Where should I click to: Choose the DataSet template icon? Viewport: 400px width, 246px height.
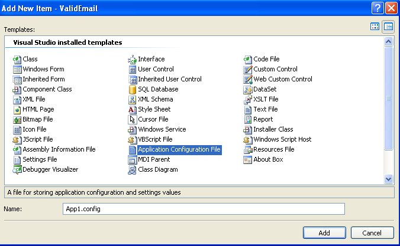pyautogui.click(x=249, y=89)
